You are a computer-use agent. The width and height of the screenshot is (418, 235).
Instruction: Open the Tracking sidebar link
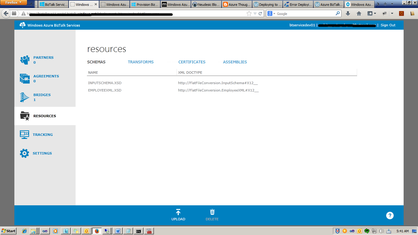tap(43, 135)
